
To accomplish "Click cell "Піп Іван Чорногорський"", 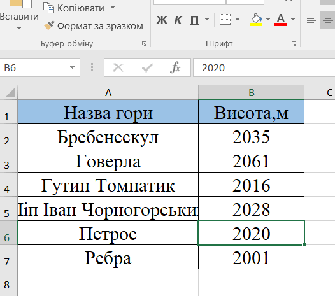I will pyautogui.click(x=108, y=208).
